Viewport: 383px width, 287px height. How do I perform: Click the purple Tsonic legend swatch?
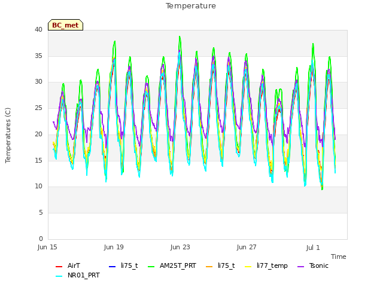point(300,266)
